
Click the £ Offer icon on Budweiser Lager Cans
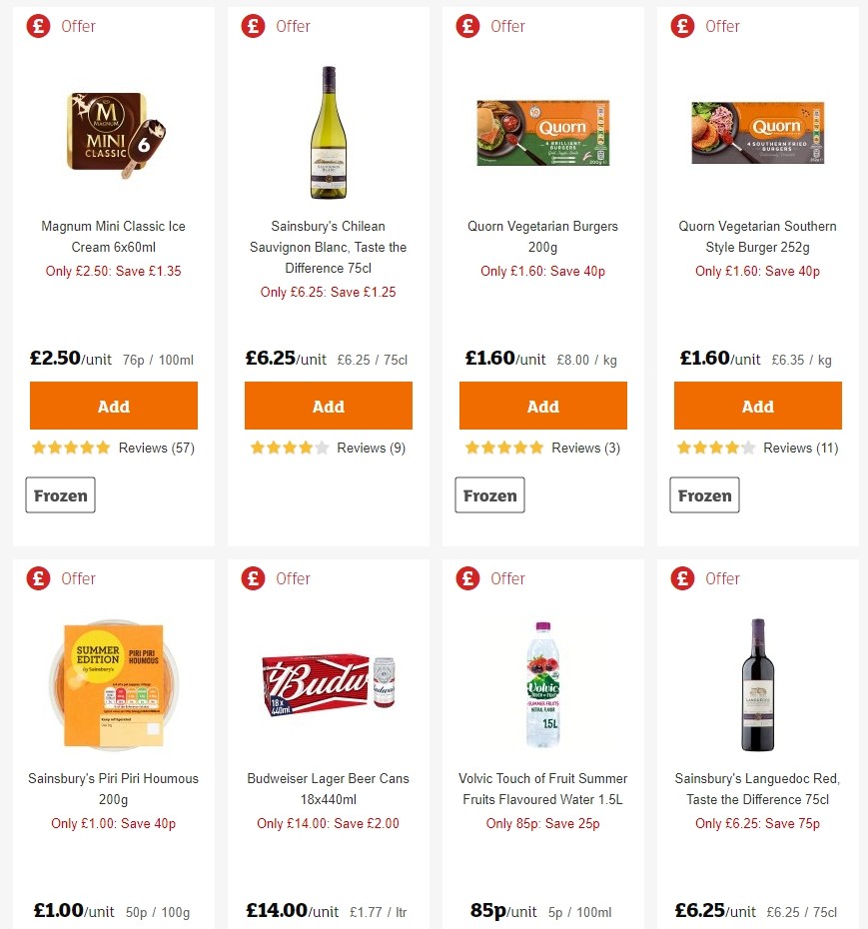point(253,578)
